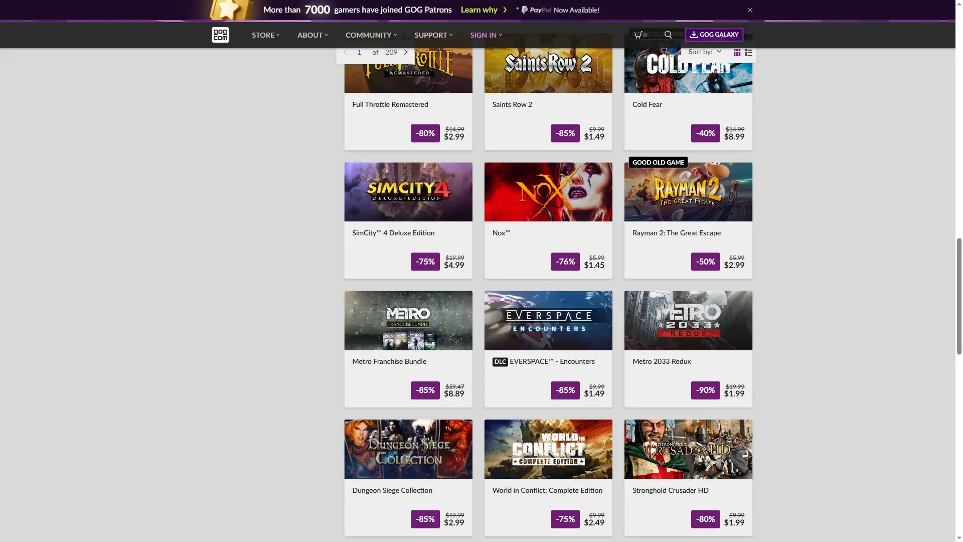
Task: Click the Learn why link
Action: [479, 10]
